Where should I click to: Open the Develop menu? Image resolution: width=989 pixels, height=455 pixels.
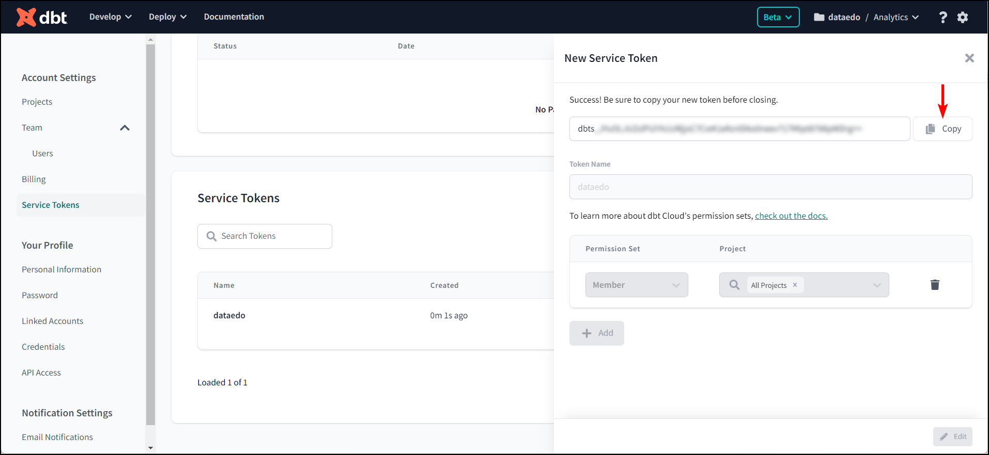pyautogui.click(x=110, y=17)
